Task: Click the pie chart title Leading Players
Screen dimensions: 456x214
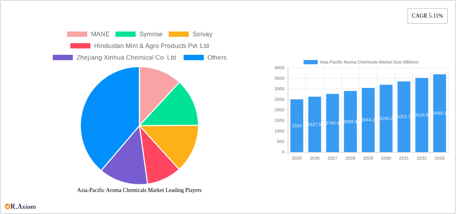Action: [139, 190]
